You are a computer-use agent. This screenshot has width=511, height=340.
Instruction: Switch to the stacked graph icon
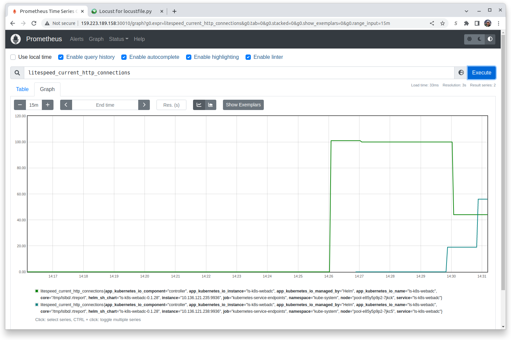tap(210, 105)
